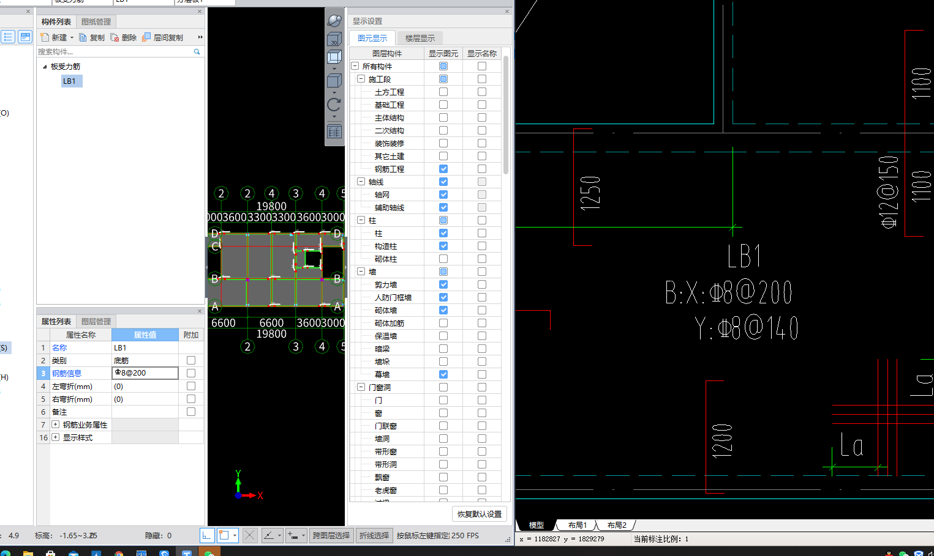Click the Delete component icon
This screenshot has height=556, width=934.
(115, 37)
